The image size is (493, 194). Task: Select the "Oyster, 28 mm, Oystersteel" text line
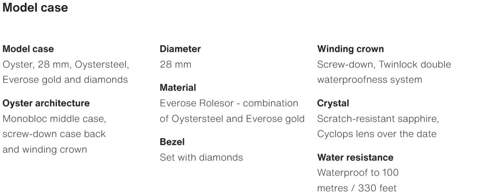click(x=66, y=64)
